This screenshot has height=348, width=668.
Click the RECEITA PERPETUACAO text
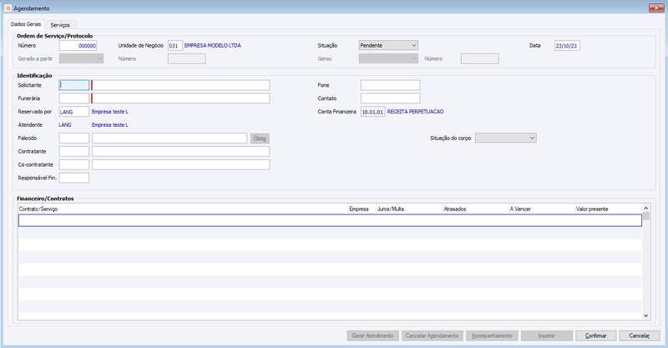[415, 112]
